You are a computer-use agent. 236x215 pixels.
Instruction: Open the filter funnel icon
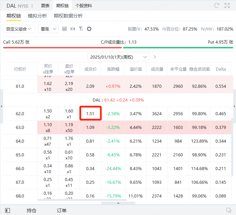click(x=81, y=29)
